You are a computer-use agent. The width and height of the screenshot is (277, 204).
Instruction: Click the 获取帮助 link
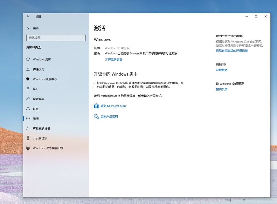[x=222, y=70]
